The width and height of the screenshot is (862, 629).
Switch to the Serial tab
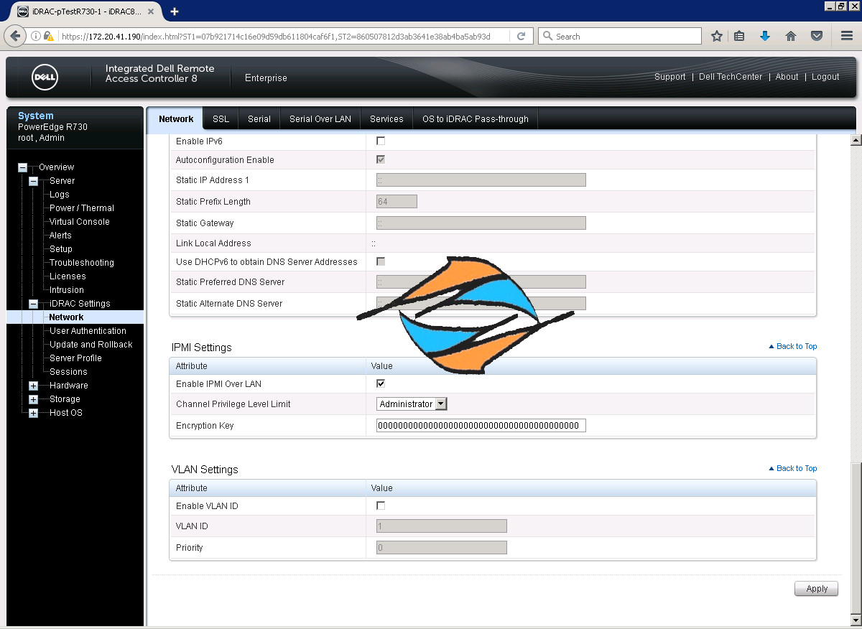click(259, 119)
